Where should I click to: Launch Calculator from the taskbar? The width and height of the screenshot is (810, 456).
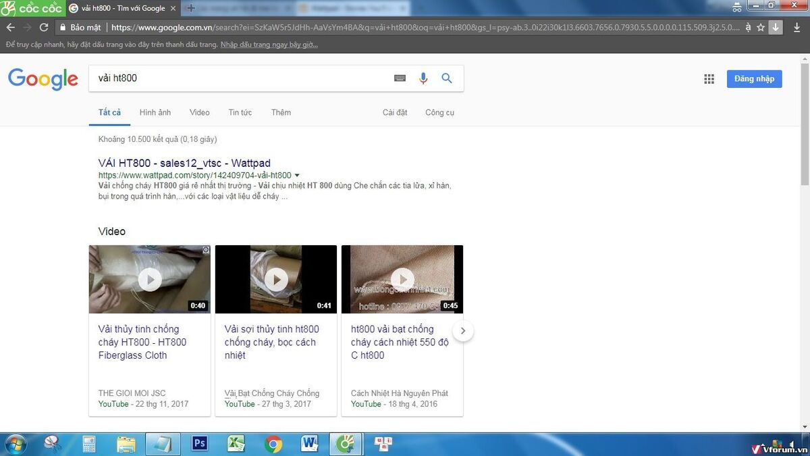pyautogui.click(x=88, y=444)
